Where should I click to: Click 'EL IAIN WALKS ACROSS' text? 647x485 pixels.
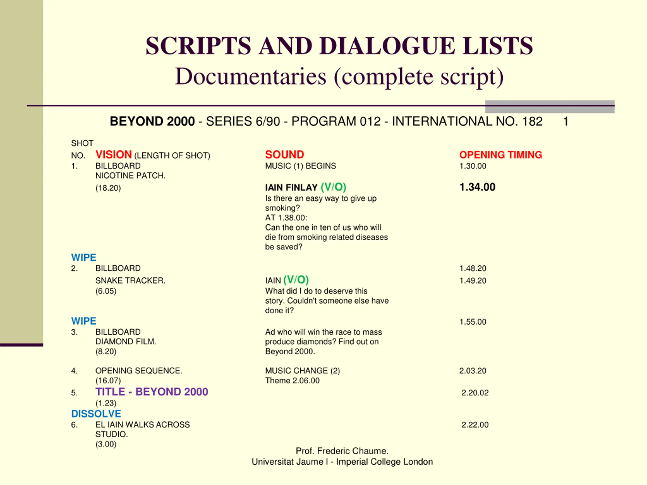(143, 425)
